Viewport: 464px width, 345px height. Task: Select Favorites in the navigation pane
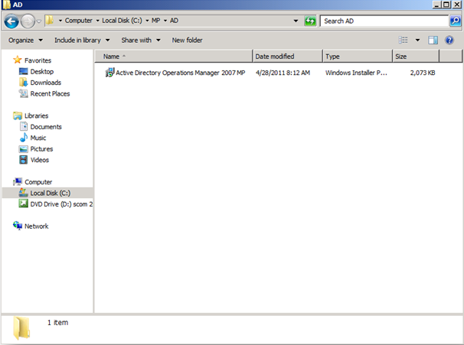38,60
